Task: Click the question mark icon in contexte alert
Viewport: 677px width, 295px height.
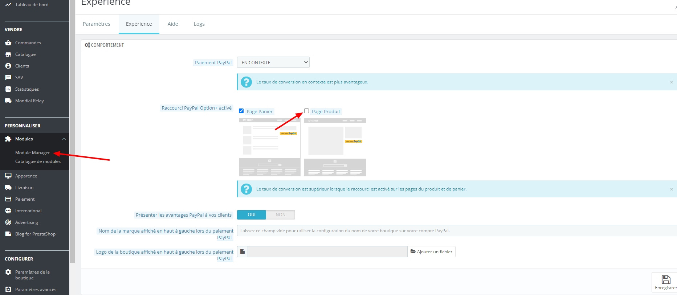Action: pyautogui.click(x=246, y=82)
